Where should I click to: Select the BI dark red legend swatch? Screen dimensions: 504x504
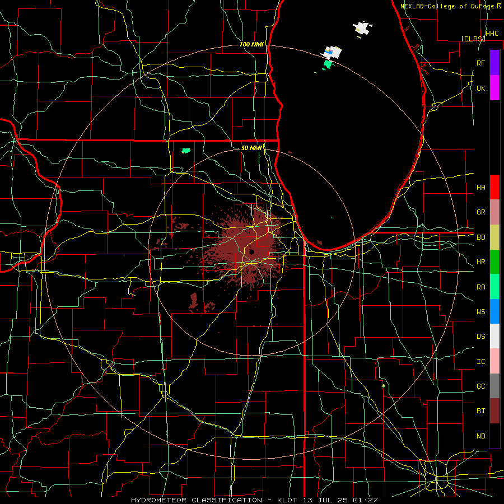(x=494, y=411)
